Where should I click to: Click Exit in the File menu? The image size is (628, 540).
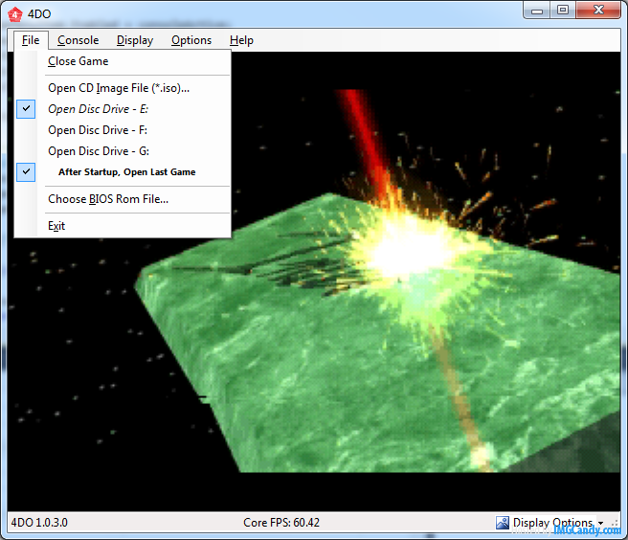tap(56, 226)
